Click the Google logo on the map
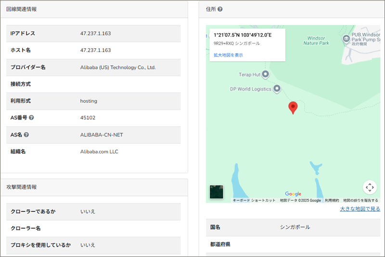 pos(293,194)
